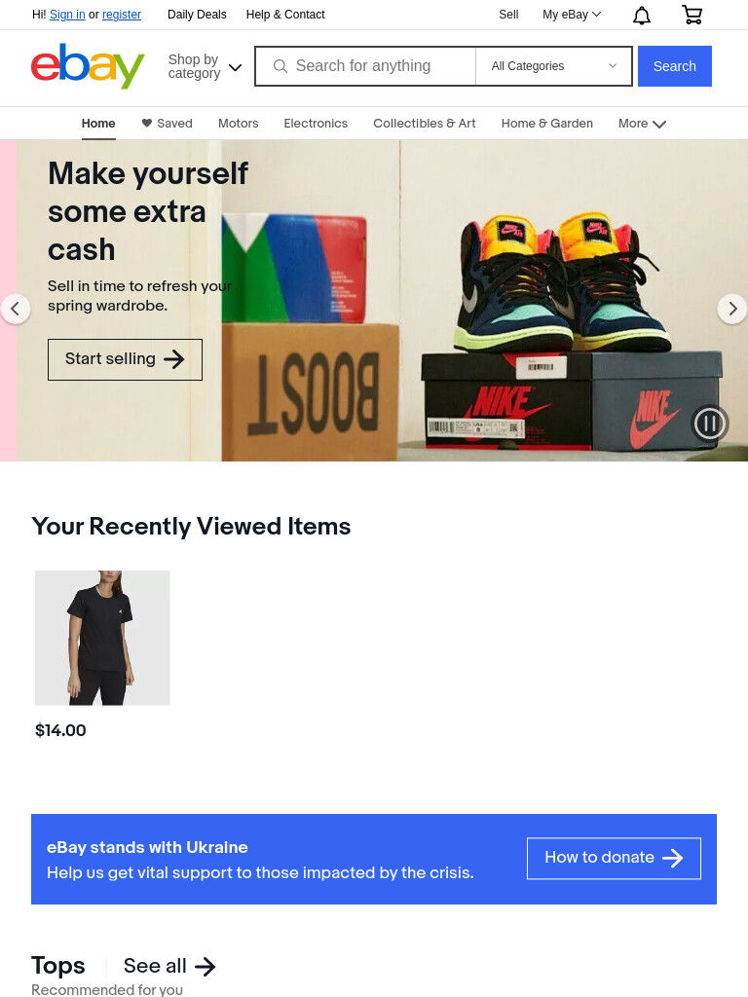Expand the My eBay menu

point(571,15)
